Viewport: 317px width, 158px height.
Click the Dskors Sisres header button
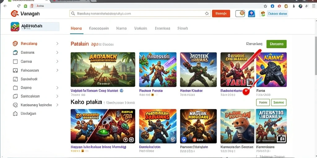(x=277, y=14)
